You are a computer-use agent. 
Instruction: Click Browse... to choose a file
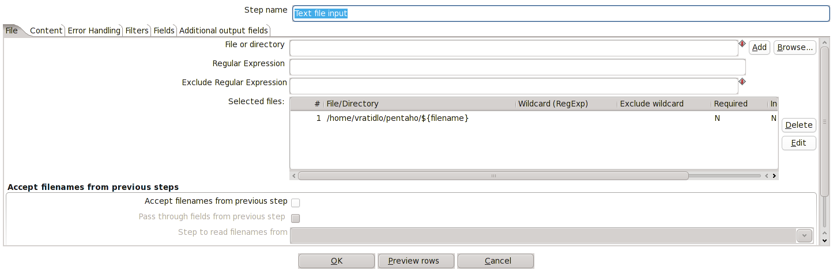[795, 48]
